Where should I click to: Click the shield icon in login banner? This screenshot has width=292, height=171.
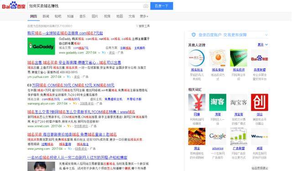193,35
